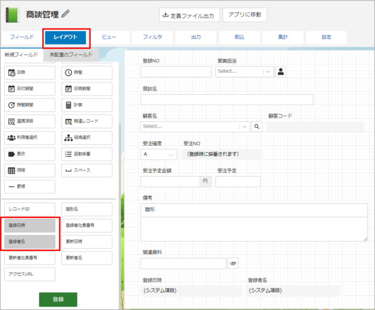Pick the 罫線 line field type

[29, 186]
